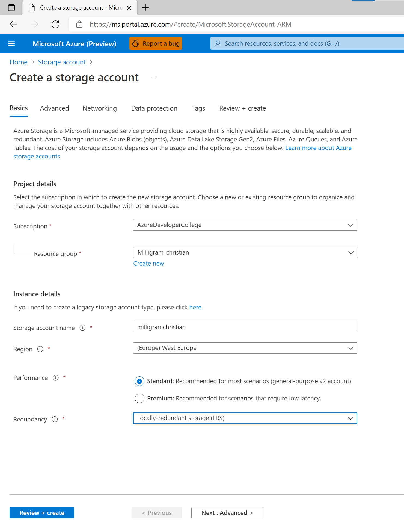The width and height of the screenshot is (404, 528).
Task: Reload the page with the refresh icon
Action: (x=55, y=24)
